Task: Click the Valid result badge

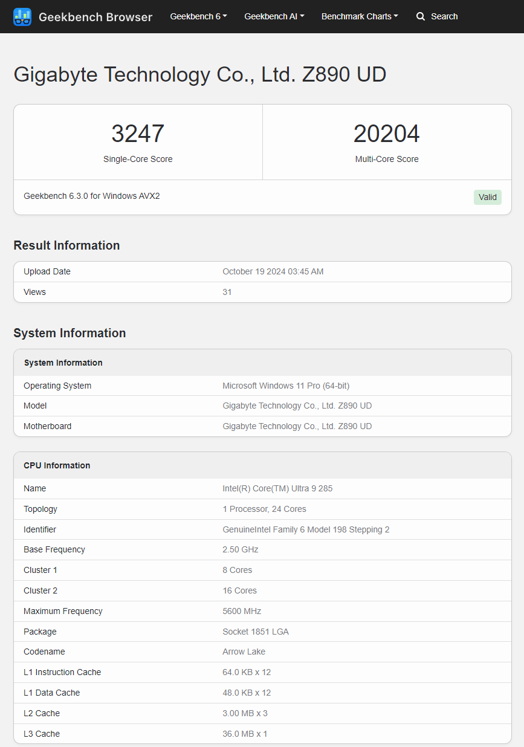Action: (x=487, y=197)
